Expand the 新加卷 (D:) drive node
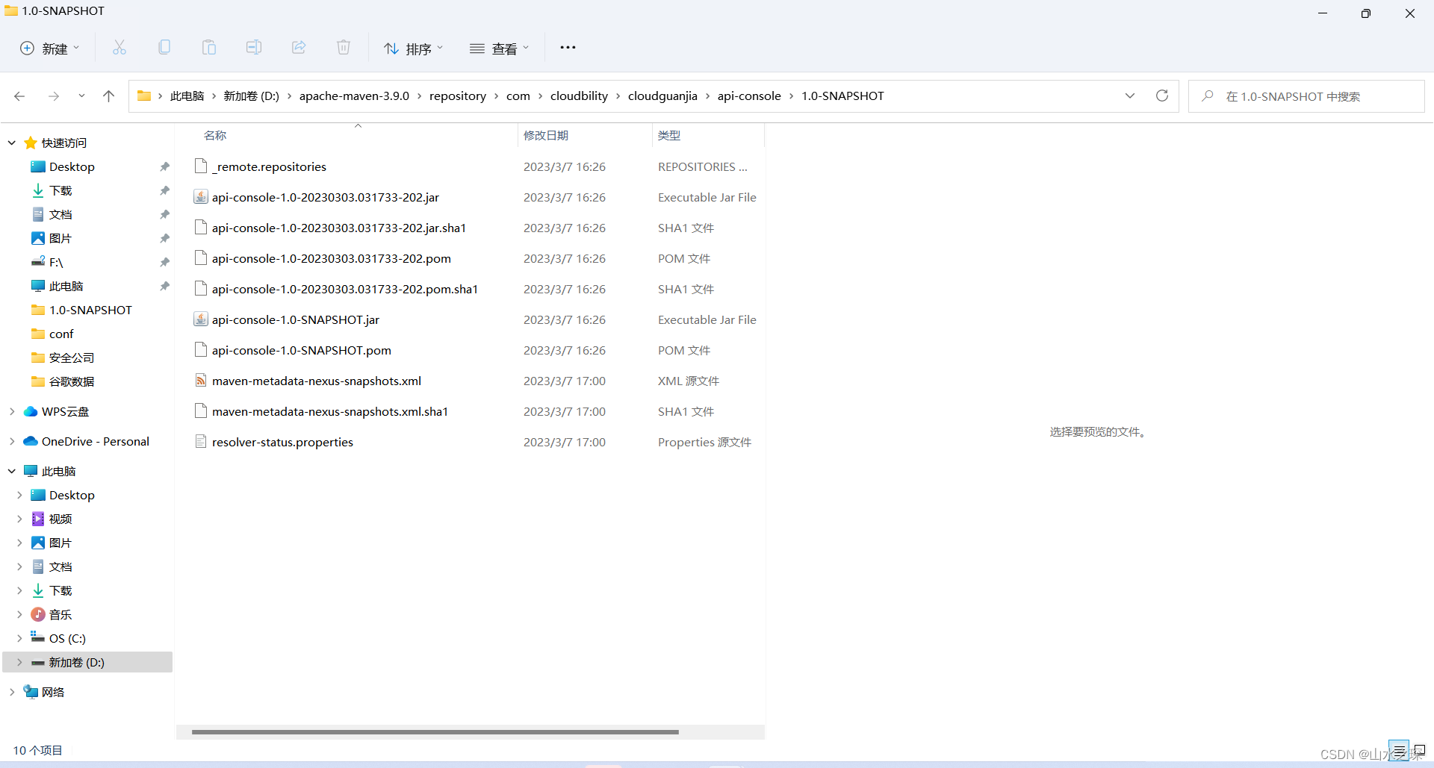Viewport: 1434px width, 768px height. 19,662
